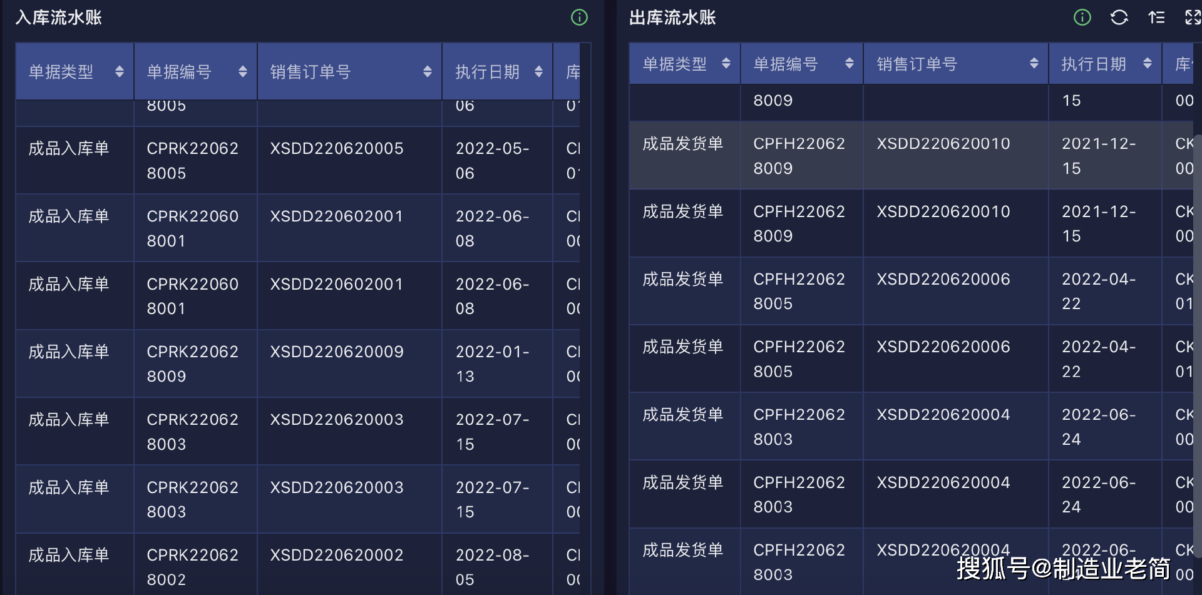
Task: Click 单据编号 column header in 入库流水账
Action: coord(195,72)
